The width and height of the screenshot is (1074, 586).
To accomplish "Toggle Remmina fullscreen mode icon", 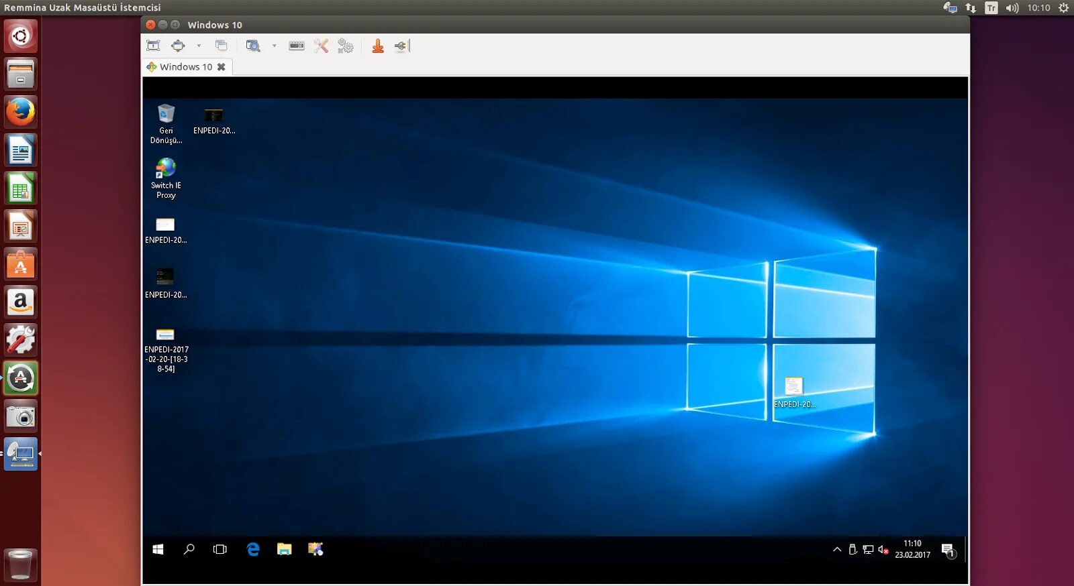I will click(x=178, y=46).
